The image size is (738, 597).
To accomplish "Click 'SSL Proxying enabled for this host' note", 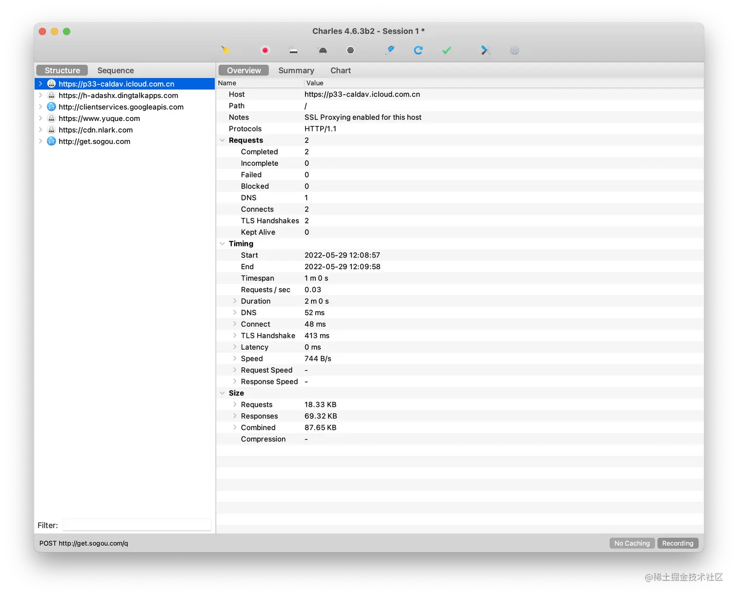I will click(x=363, y=117).
